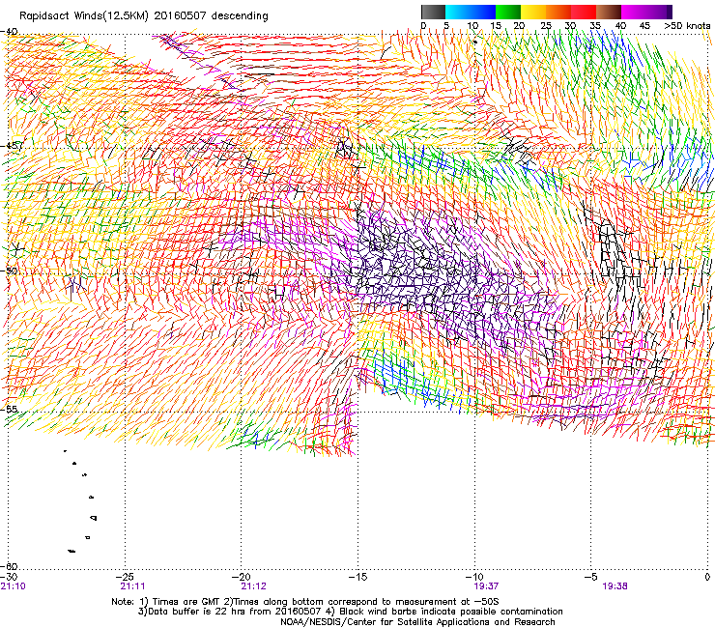The image size is (715, 628).
Task: Click the yellow 20-25 knots legend swatch
Action: tap(533, 12)
